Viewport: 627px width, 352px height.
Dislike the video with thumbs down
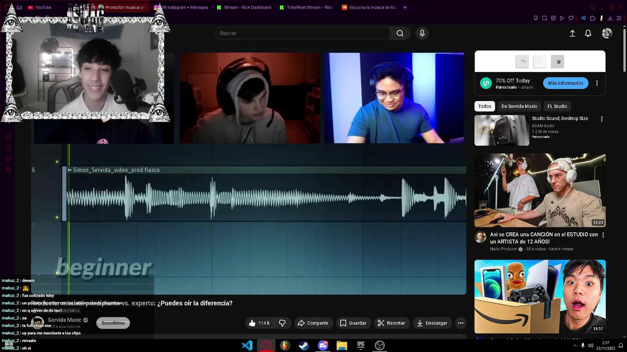(282, 323)
